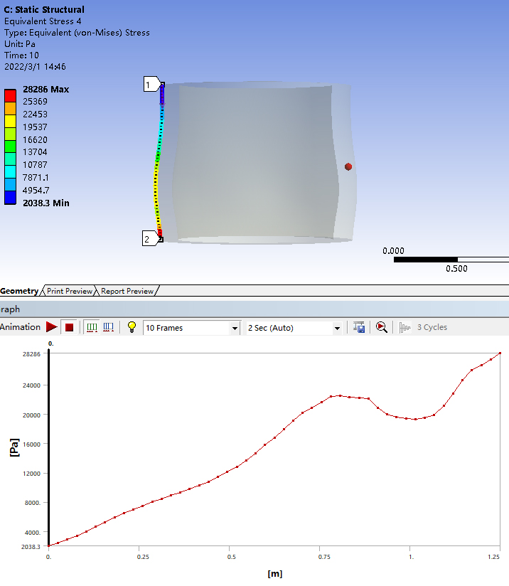
Task: Click the Graph panel title bar
Action: [x=254, y=309]
